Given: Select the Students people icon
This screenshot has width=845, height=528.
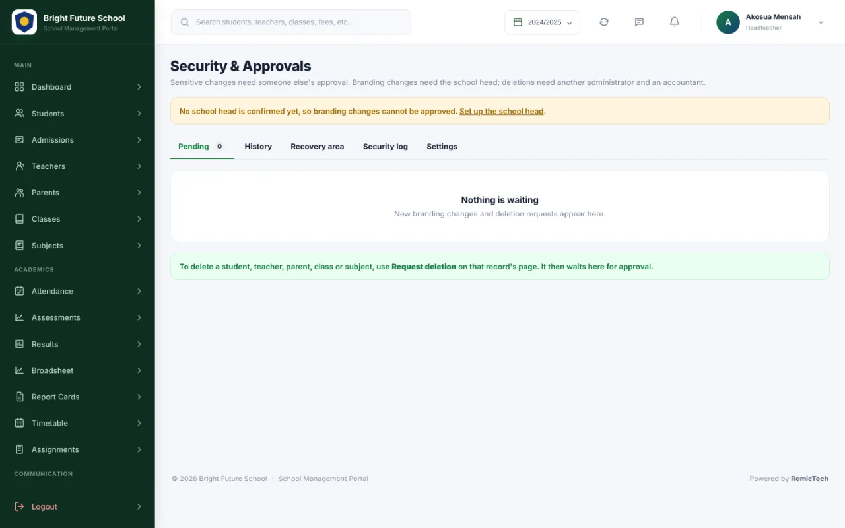Looking at the screenshot, I should (x=19, y=114).
